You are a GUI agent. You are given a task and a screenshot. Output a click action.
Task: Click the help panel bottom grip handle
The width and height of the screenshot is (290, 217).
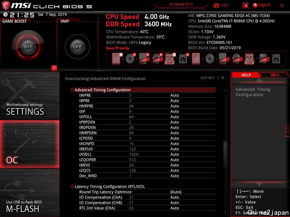click(259, 184)
